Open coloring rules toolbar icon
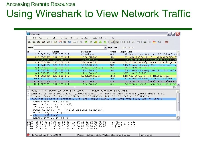Screen dimensions: 206x154 [154, 42]
